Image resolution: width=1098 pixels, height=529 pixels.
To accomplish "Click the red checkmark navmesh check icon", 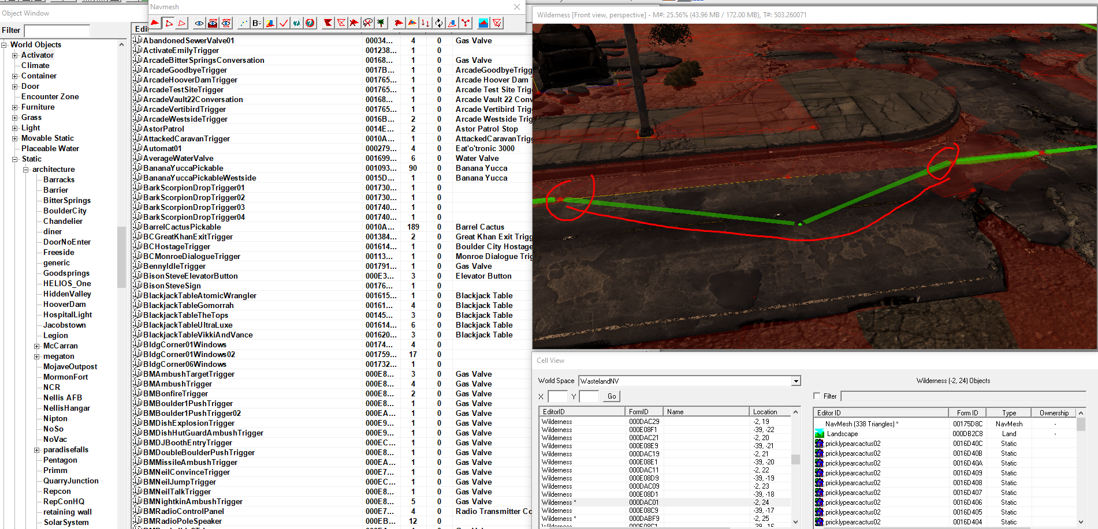I will coord(283,23).
